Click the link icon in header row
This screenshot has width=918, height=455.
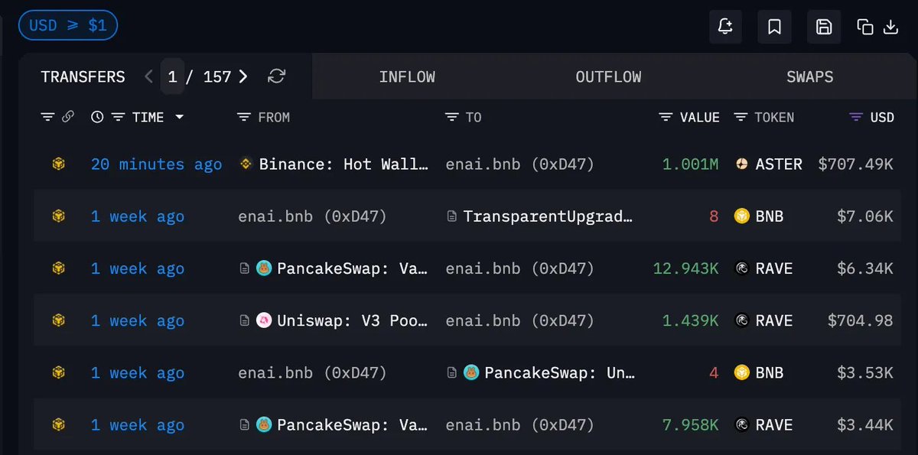(x=68, y=117)
